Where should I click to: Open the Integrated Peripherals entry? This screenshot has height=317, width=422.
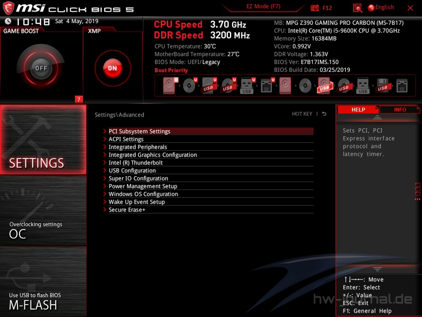pyautogui.click(x=211, y=147)
